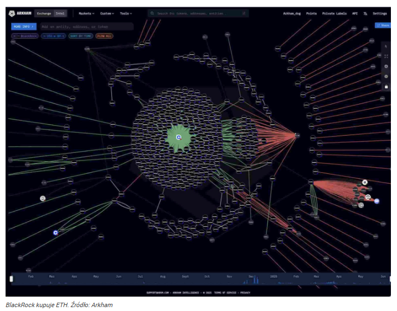Open the Points page
Viewport: 397px width, 311px height.
[311, 14]
